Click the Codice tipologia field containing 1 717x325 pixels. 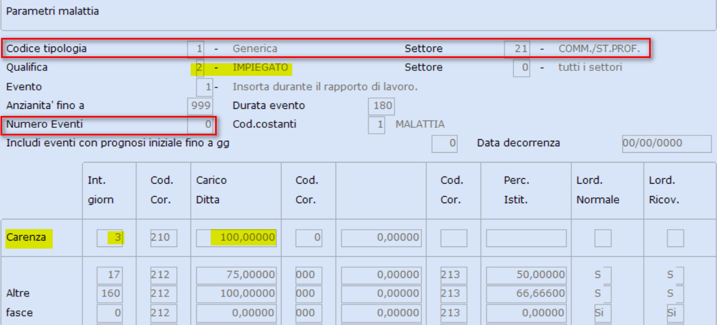coord(196,49)
